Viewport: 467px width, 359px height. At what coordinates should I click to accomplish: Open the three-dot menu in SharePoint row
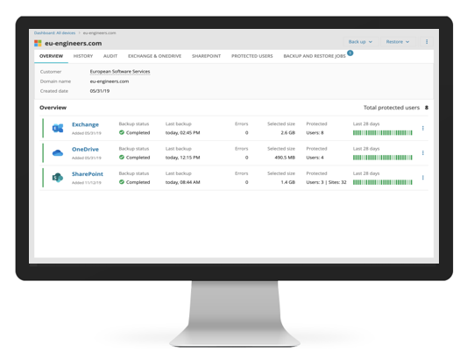(x=423, y=178)
